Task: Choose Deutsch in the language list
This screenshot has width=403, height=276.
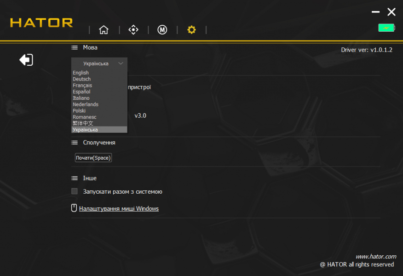Action: pyautogui.click(x=82, y=79)
